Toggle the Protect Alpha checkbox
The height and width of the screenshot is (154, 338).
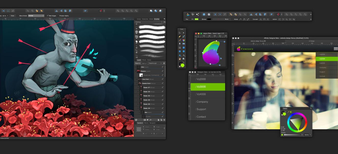coord(58,16)
